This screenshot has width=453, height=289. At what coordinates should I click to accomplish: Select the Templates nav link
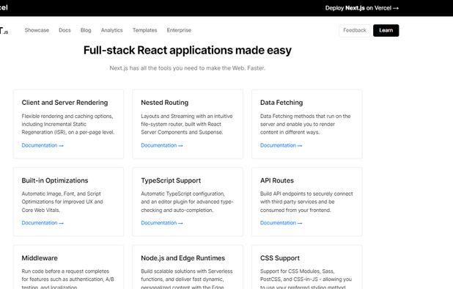(144, 30)
